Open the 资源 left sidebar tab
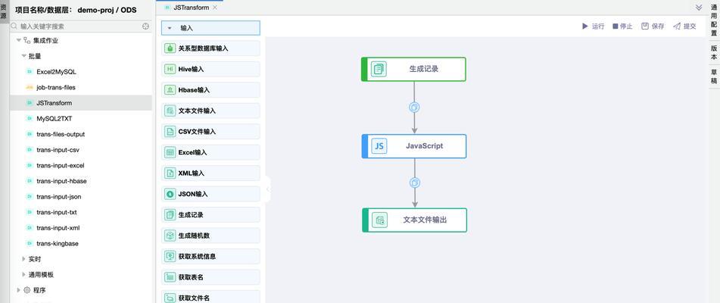Screen dimensions: 720x303 (4, 11)
